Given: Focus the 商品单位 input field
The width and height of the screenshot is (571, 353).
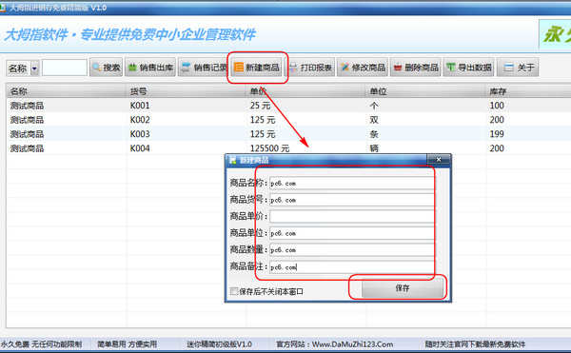Looking at the screenshot, I should pos(352,233).
